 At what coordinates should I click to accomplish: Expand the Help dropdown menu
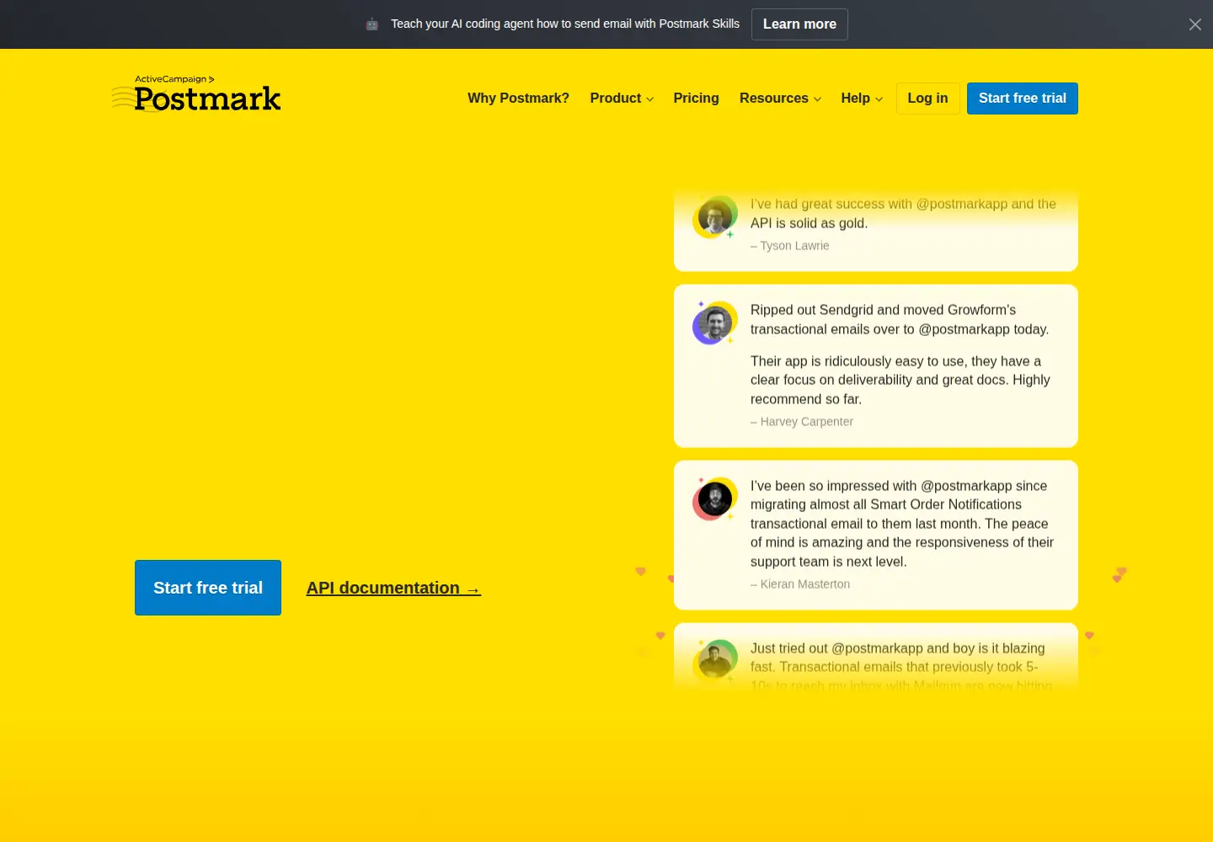(862, 99)
